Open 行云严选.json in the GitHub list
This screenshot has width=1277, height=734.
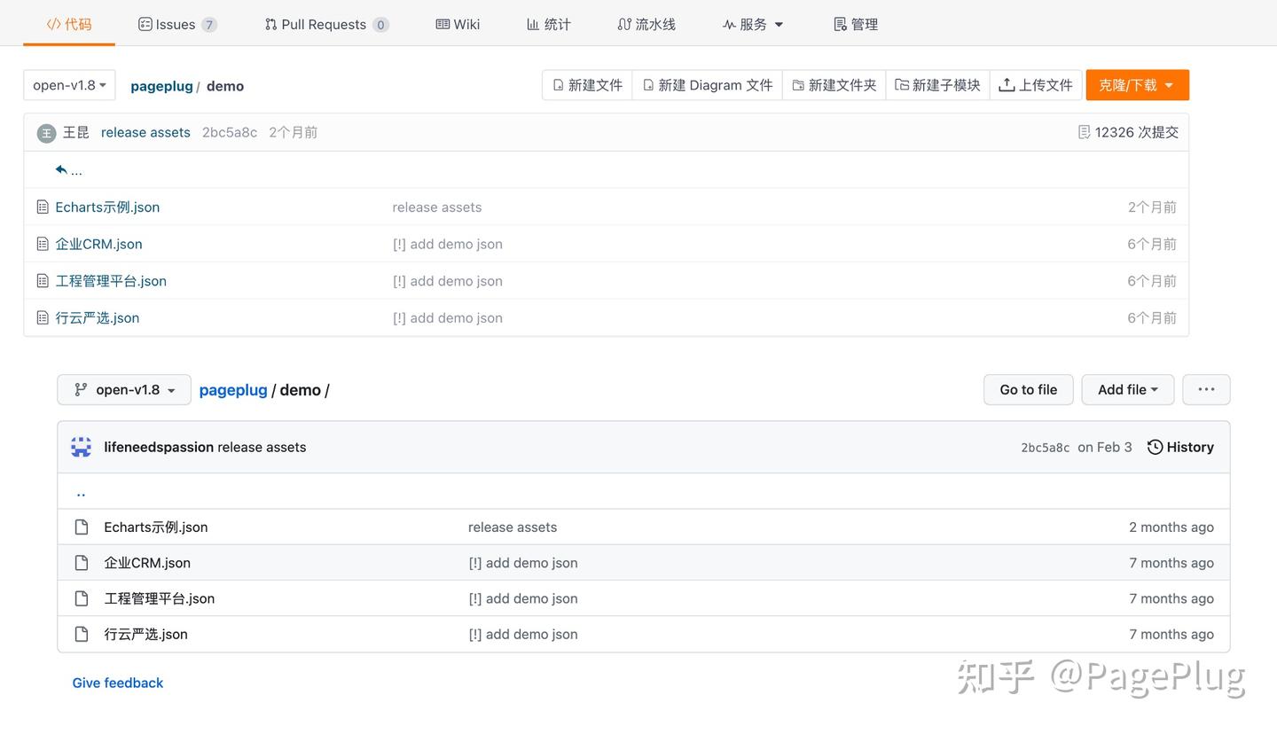click(x=146, y=634)
